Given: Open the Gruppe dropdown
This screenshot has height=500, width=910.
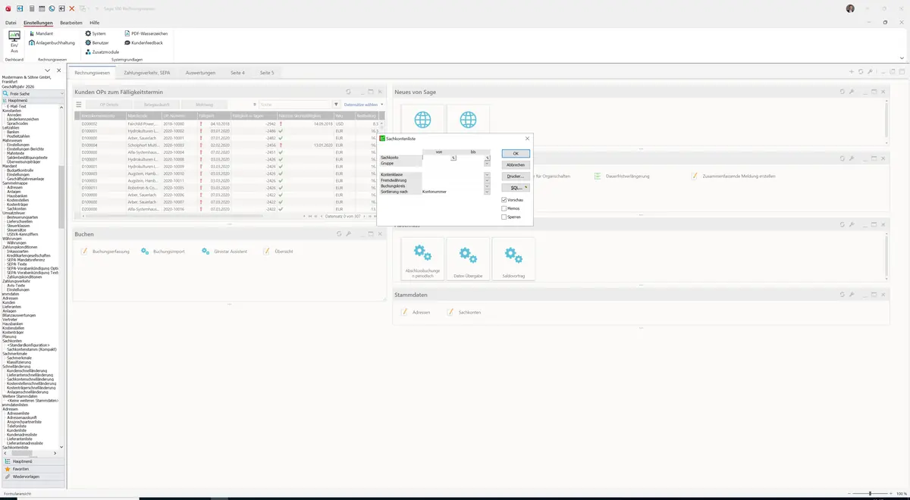Looking at the screenshot, I should click(x=488, y=163).
